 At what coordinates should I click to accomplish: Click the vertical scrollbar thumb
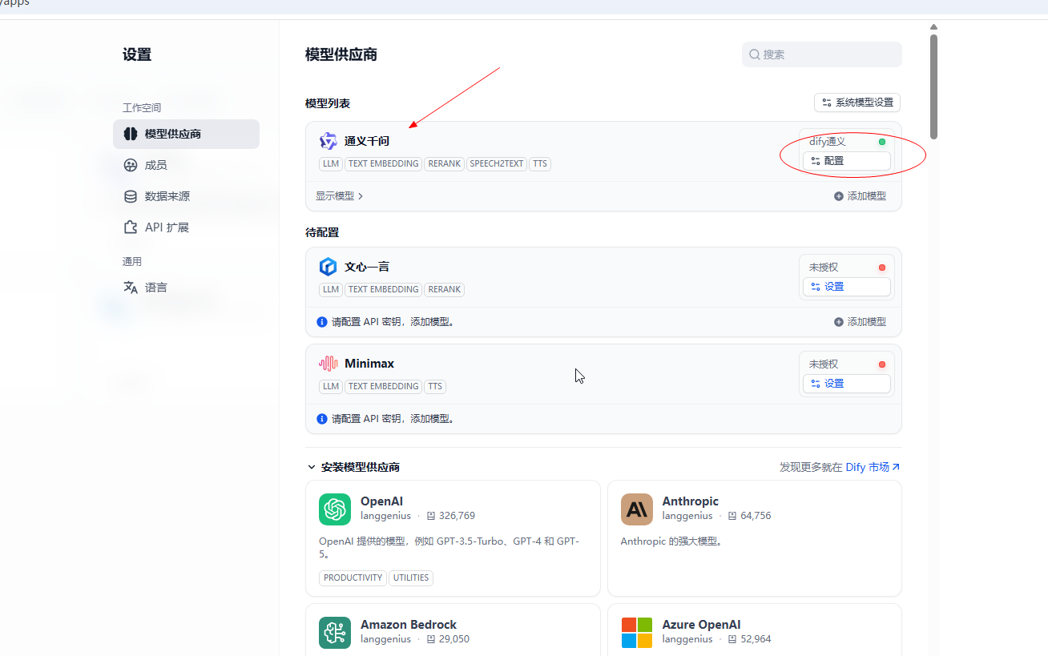coord(933,87)
